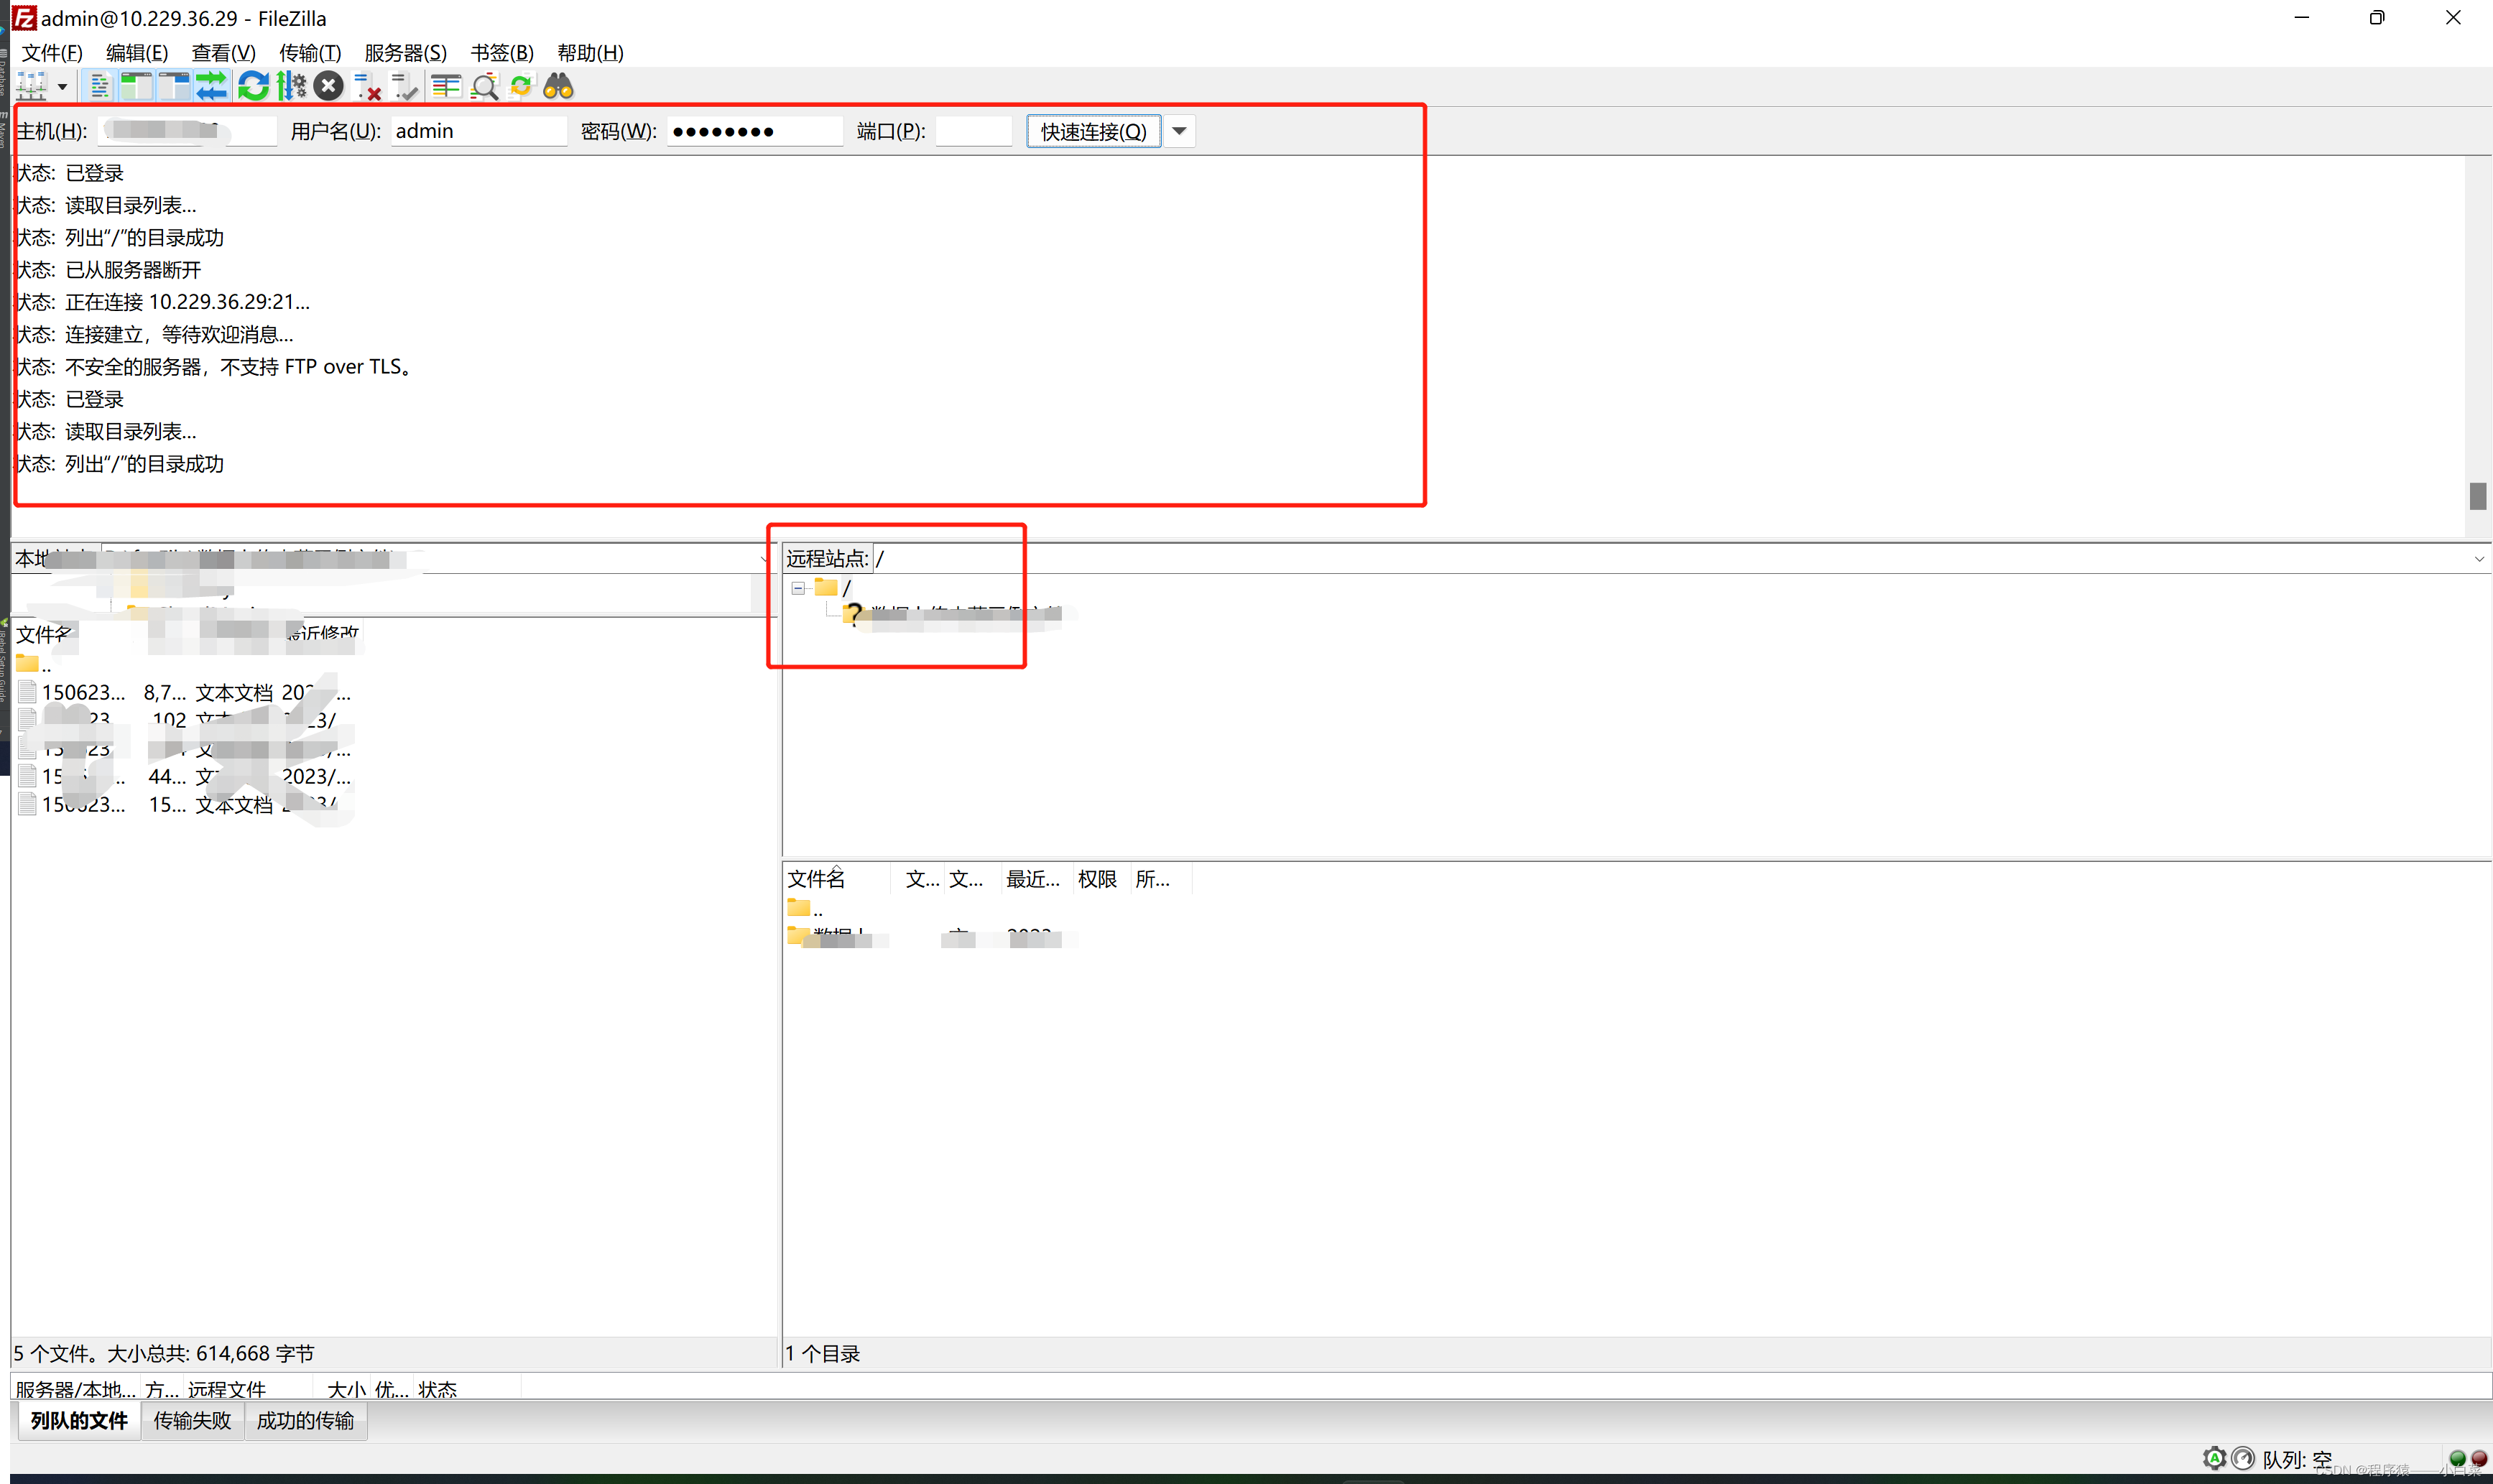Toggle the local directory tree view
Viewport: 2493px width, 1484px height.
click(x=136, y=87)
